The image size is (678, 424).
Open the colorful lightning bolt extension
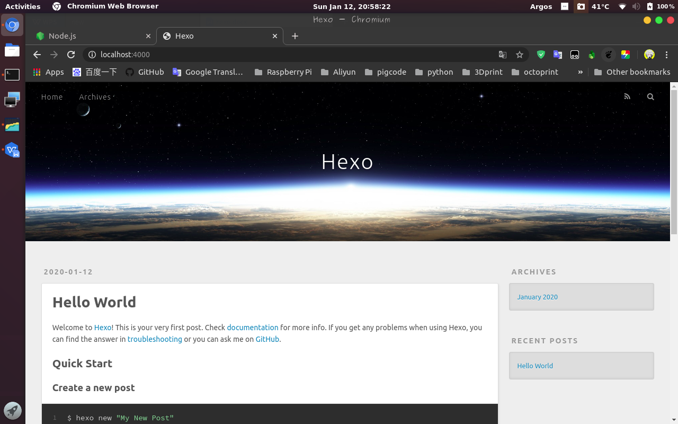[626, 55]
